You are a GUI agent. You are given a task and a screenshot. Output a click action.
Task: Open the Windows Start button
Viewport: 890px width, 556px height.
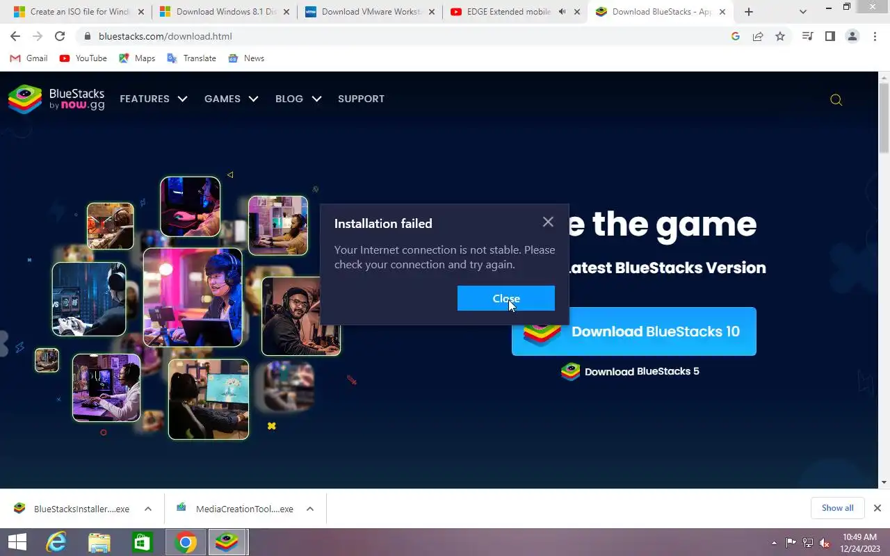click(17, 542)
